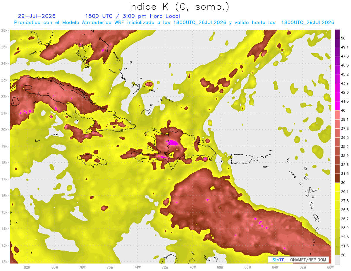The width and height of the screenshot is (351, 271).
Task: Click the 62W longitude label
Action: click(303, 267)
